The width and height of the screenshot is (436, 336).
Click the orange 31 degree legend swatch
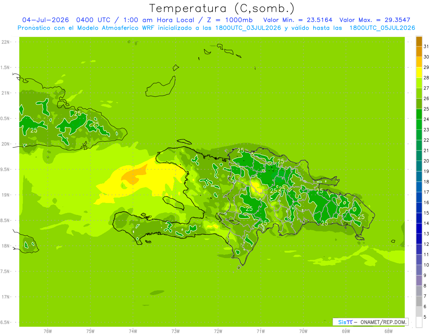(419, 42)
